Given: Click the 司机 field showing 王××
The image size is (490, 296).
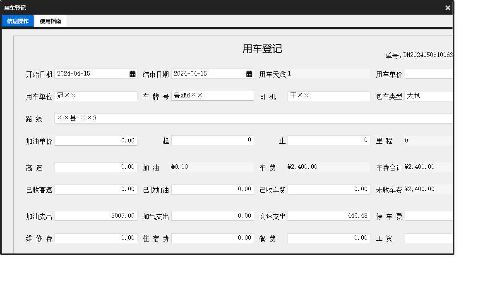Looking at the screenshot, I should tap(328, 96).
